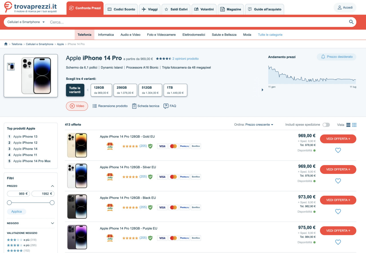Collapse the Prezzo filter section

tap(52, 186)
